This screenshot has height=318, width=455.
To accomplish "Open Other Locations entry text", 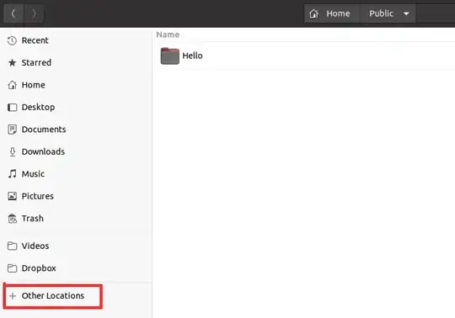I will (x=53, y=295).
